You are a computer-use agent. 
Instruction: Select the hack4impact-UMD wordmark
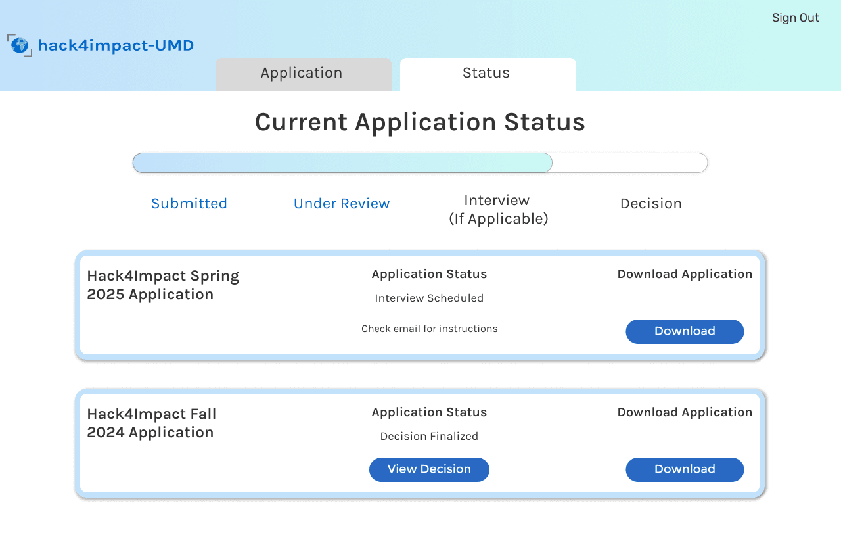(116, 45)
